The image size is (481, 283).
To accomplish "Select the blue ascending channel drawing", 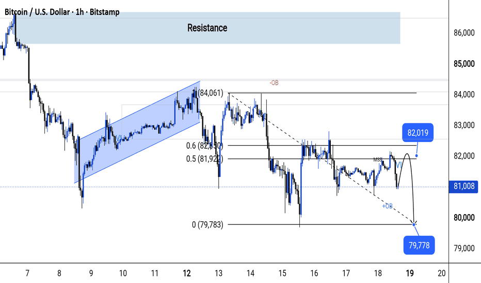I will (137, 132).
